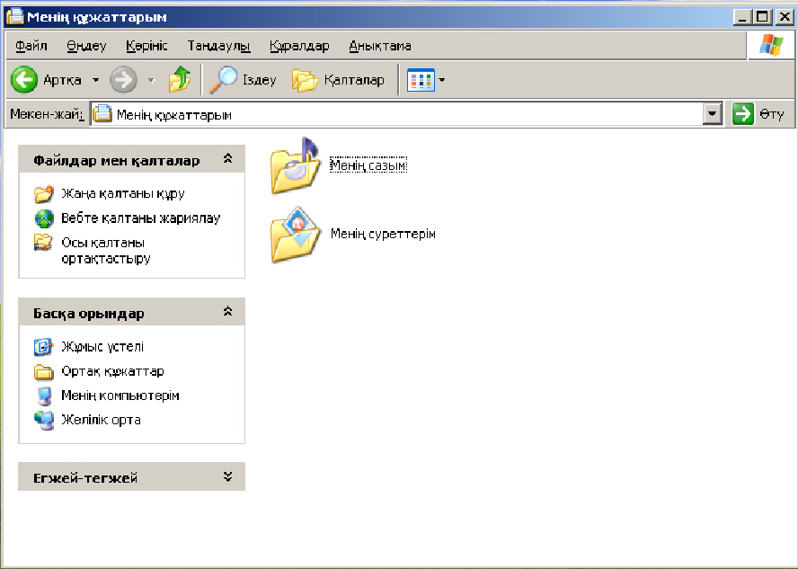Click the green Өту go arrow
The width and height of the screenshot is (798, 569).
[743, 113]
